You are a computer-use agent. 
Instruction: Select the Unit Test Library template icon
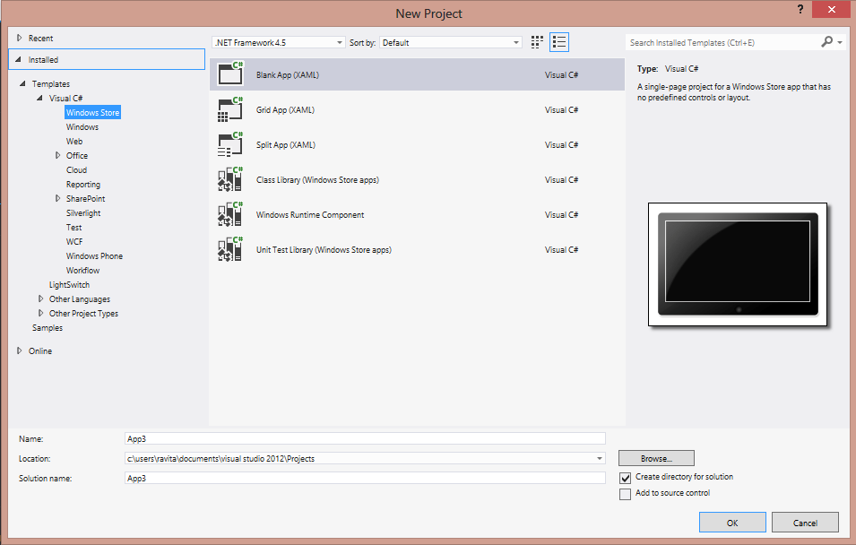[x=229, y=249]
